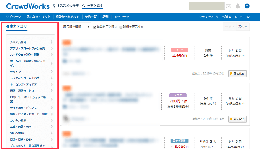
Task: Open the 表示順を選択 sort dropdown
Action: tap(75, 27)
